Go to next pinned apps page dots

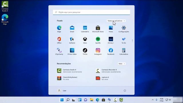132,41
